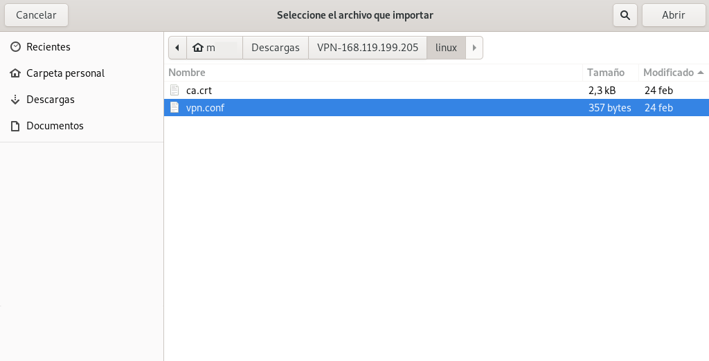Toggle sort order arrow on Modificado
This screenshot has width=709, height=361.
[701, 73]
